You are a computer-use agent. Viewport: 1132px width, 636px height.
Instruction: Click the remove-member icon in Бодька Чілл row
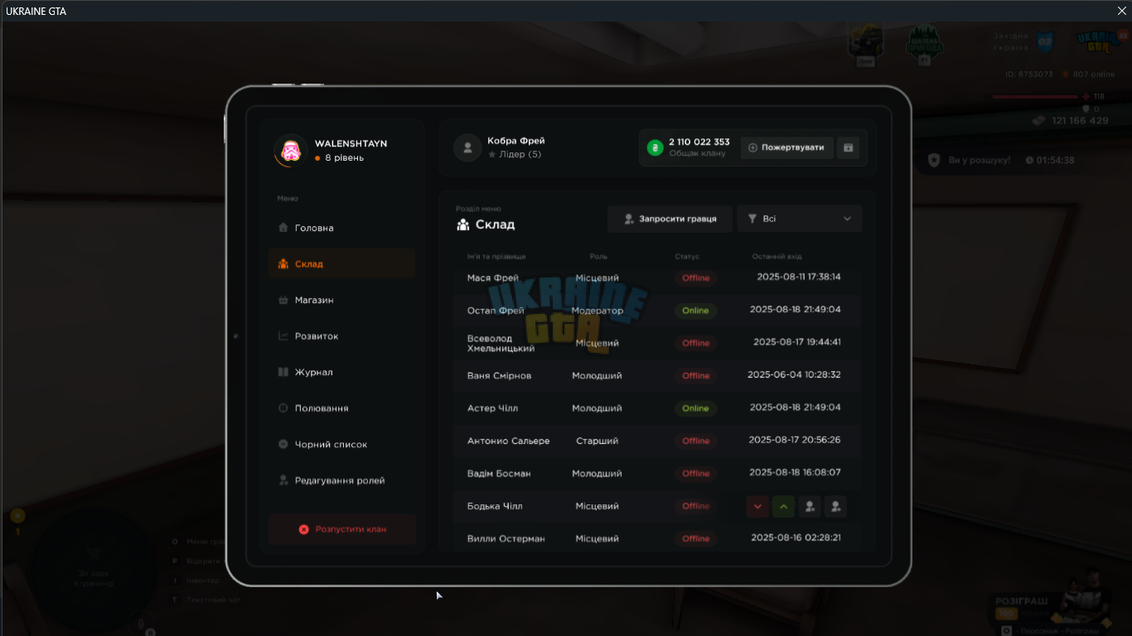(810, 506)
